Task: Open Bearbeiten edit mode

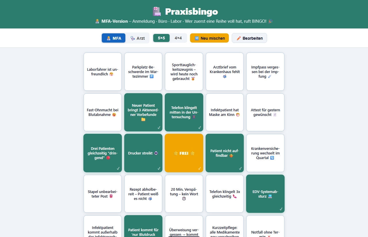Action: 249,38
